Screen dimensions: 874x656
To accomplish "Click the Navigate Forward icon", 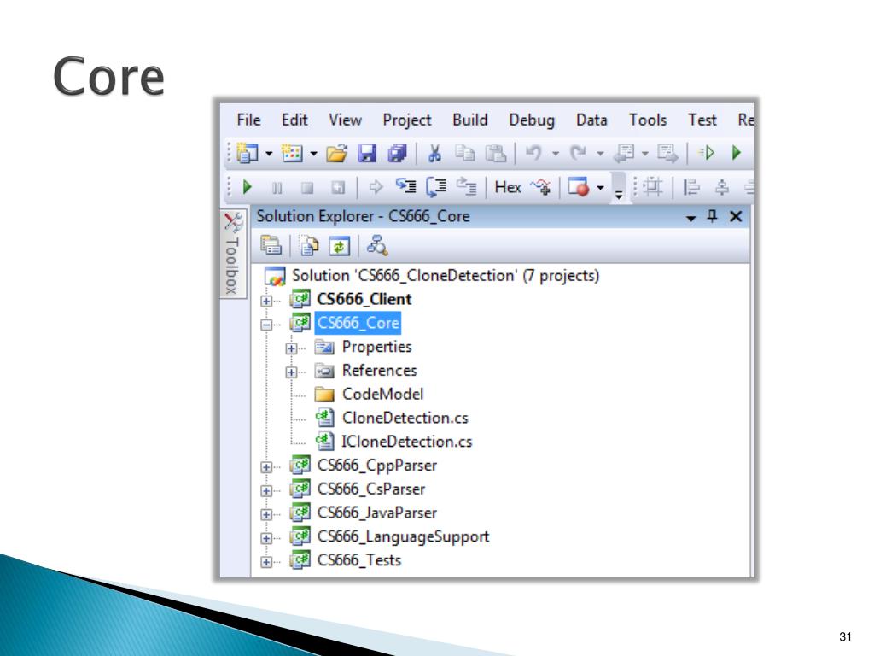I will [x=667, y=152].
